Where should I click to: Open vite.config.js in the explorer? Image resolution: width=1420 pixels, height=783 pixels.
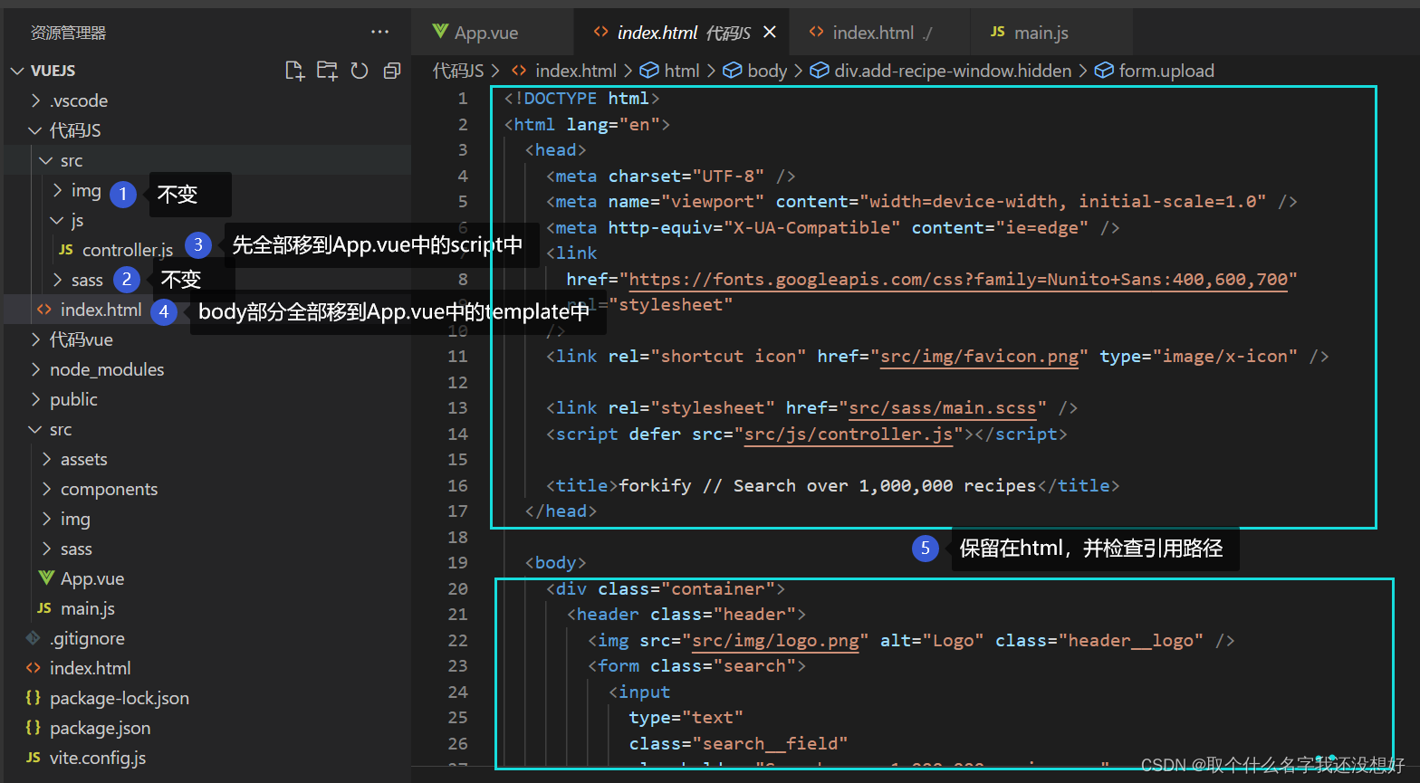click(97, 758)
